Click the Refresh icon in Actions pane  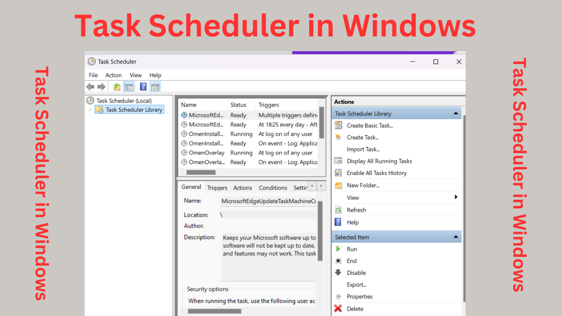point(338,210)
